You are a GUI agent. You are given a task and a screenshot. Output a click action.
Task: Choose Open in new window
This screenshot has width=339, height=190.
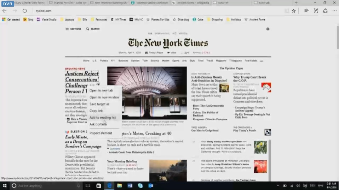(x=104, y=97)
